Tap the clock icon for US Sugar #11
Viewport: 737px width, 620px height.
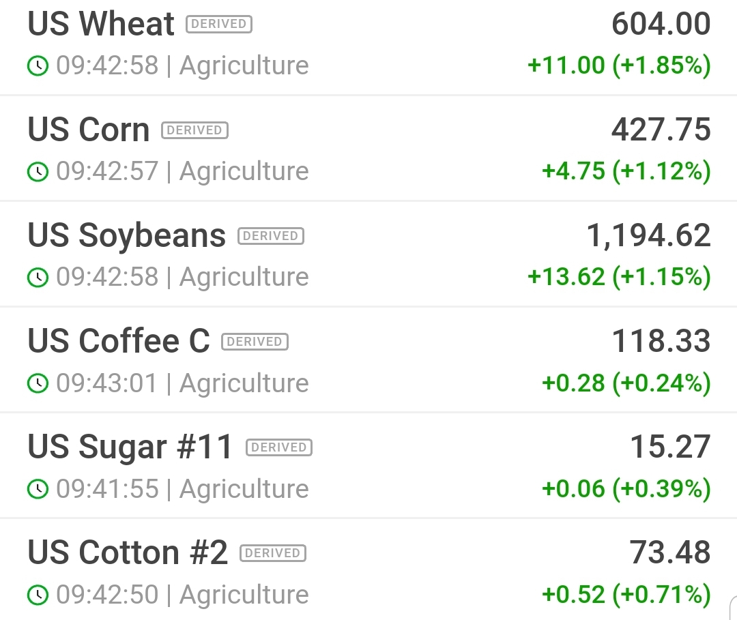coord(38,489)
